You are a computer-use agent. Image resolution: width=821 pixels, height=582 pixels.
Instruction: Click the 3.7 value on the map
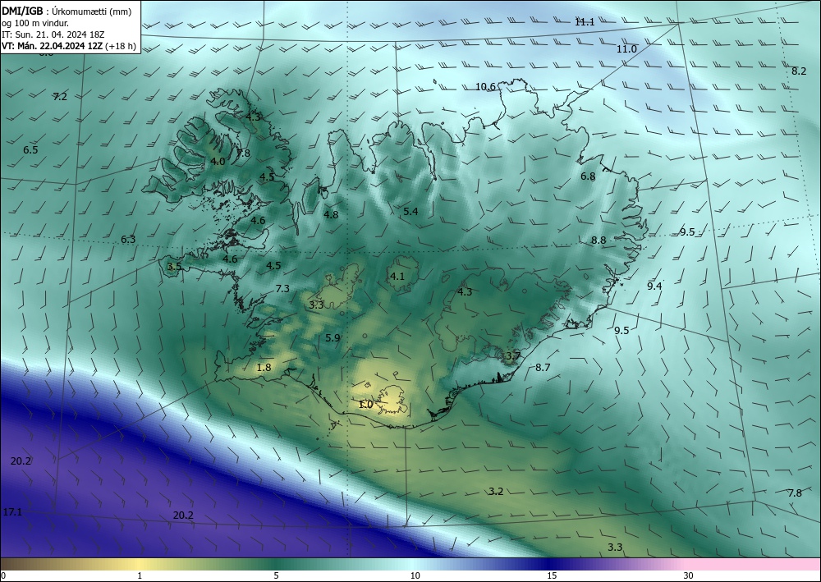513,356
